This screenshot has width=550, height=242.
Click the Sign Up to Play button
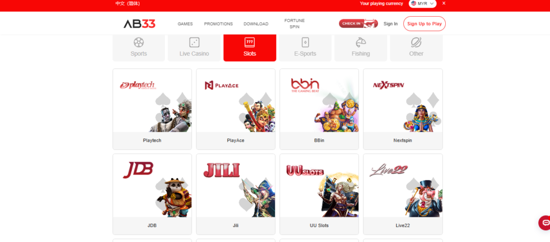(424, 24)
